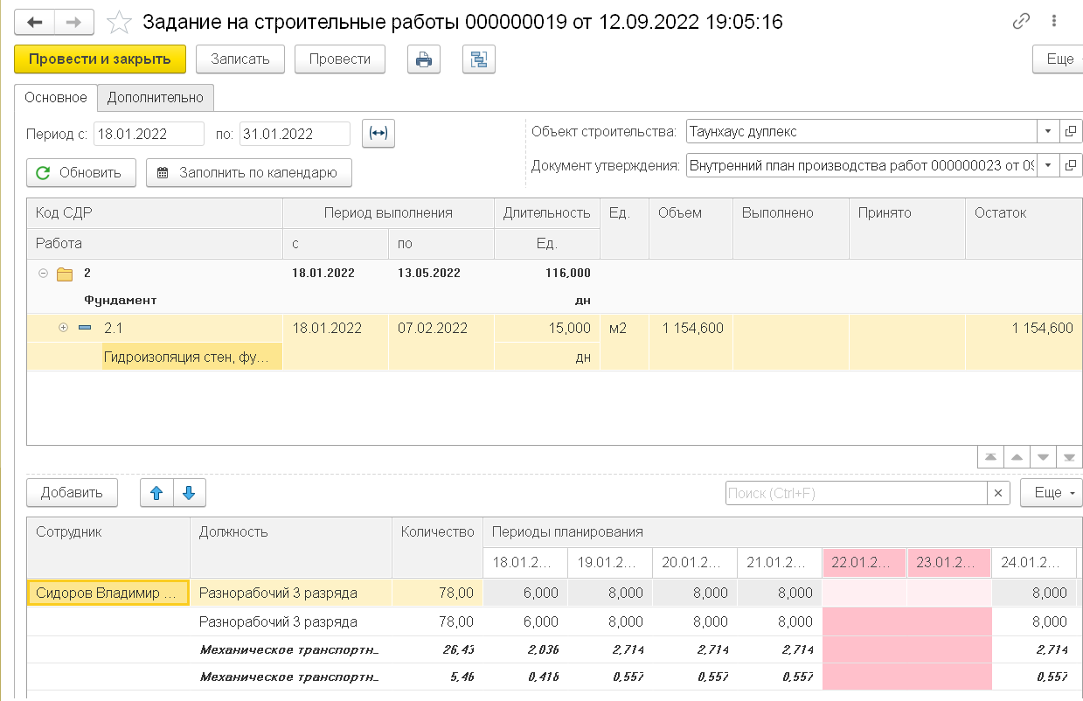The width and height of the screenshot is (1083, 701).
Task: Click the 'Заполнить по календарю' button
Action: tap(248, 173)
